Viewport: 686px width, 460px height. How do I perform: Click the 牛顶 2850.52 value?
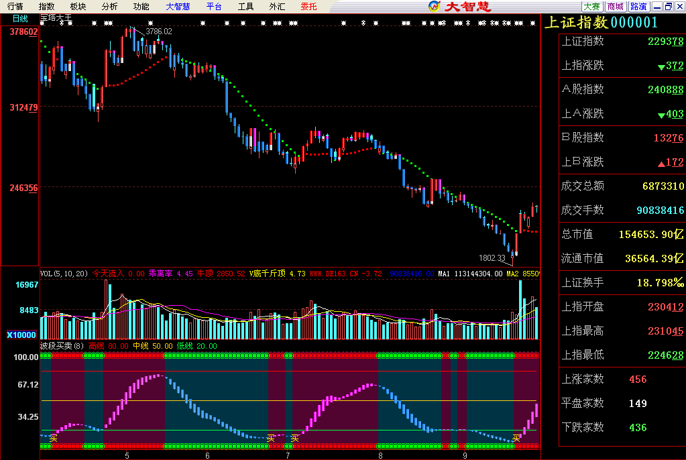click(221, 274)
